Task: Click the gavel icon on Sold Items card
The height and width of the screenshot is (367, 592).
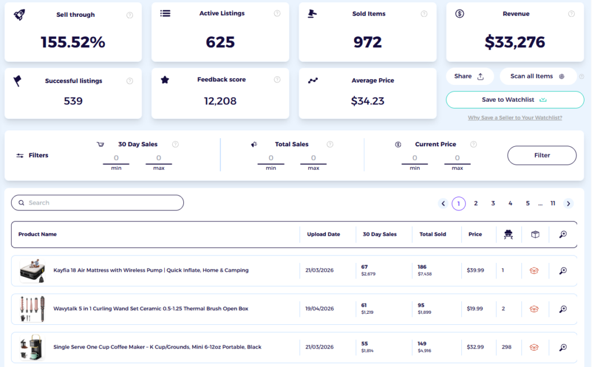Action: tap(312, 14)
